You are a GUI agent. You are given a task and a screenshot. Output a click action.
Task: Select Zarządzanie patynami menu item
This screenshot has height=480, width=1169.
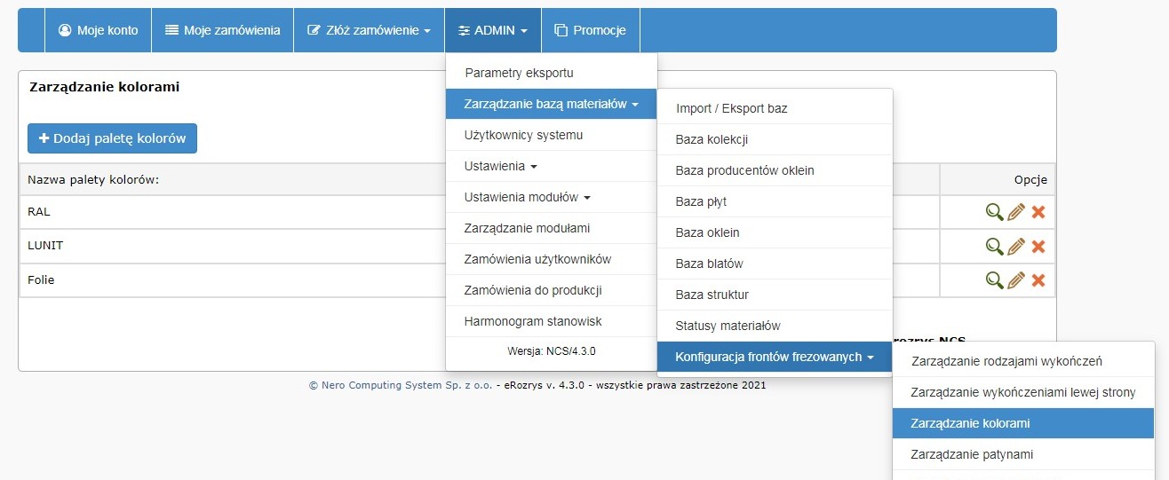pyautogui.click(x=972, y=454)
